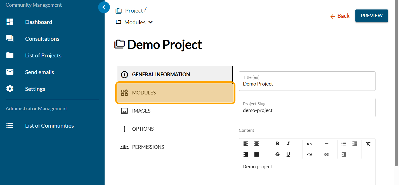
Task: Center align the content text
Action: [256, 144]
